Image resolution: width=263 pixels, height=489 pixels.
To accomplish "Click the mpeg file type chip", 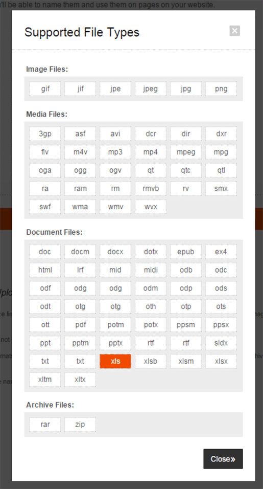I will 186,152.
